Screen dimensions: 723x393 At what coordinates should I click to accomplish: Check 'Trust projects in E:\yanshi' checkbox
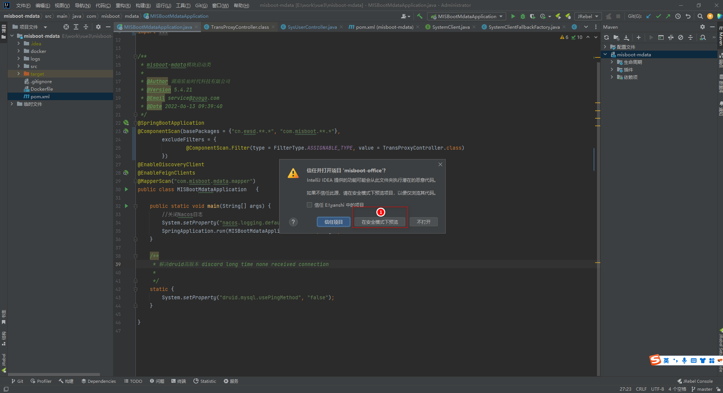pos(309,205)
